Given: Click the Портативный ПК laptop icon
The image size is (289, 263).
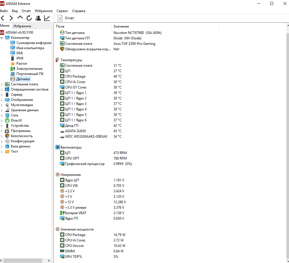Looking at the screenshot, I should tap(13, 74).
